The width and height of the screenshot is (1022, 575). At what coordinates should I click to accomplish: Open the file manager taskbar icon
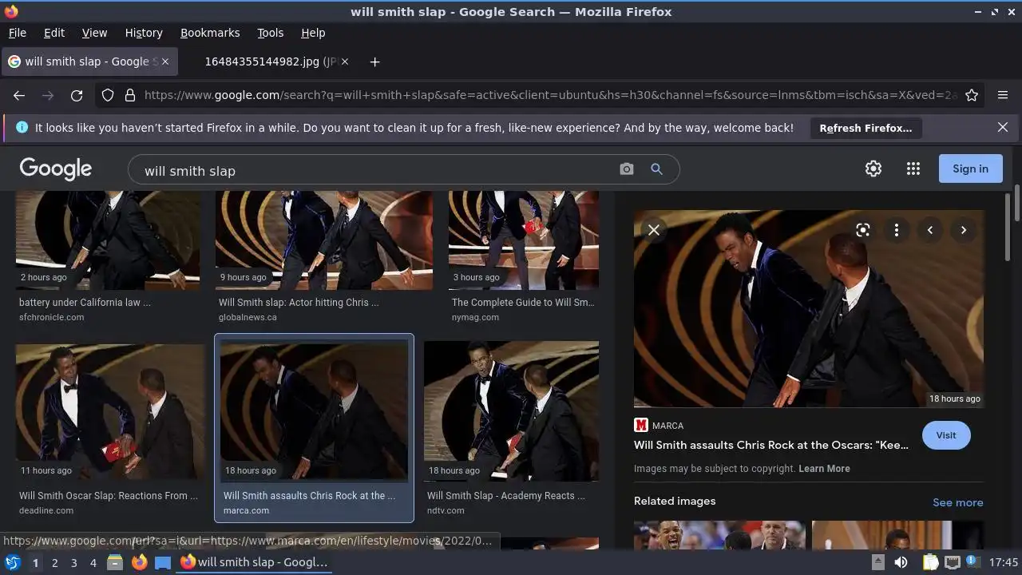(115, 562)
